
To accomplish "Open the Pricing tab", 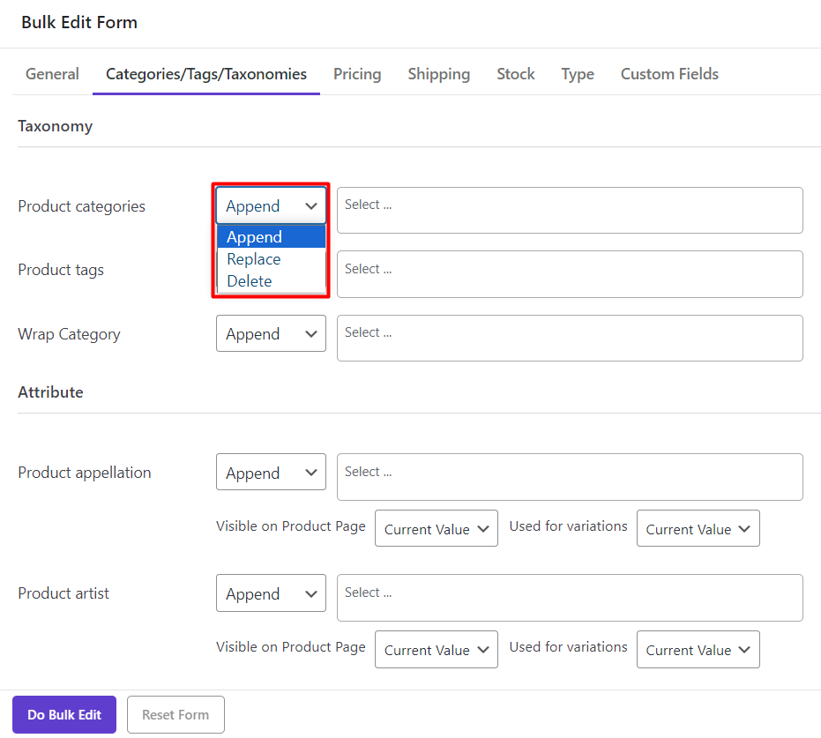I will 357,74.
